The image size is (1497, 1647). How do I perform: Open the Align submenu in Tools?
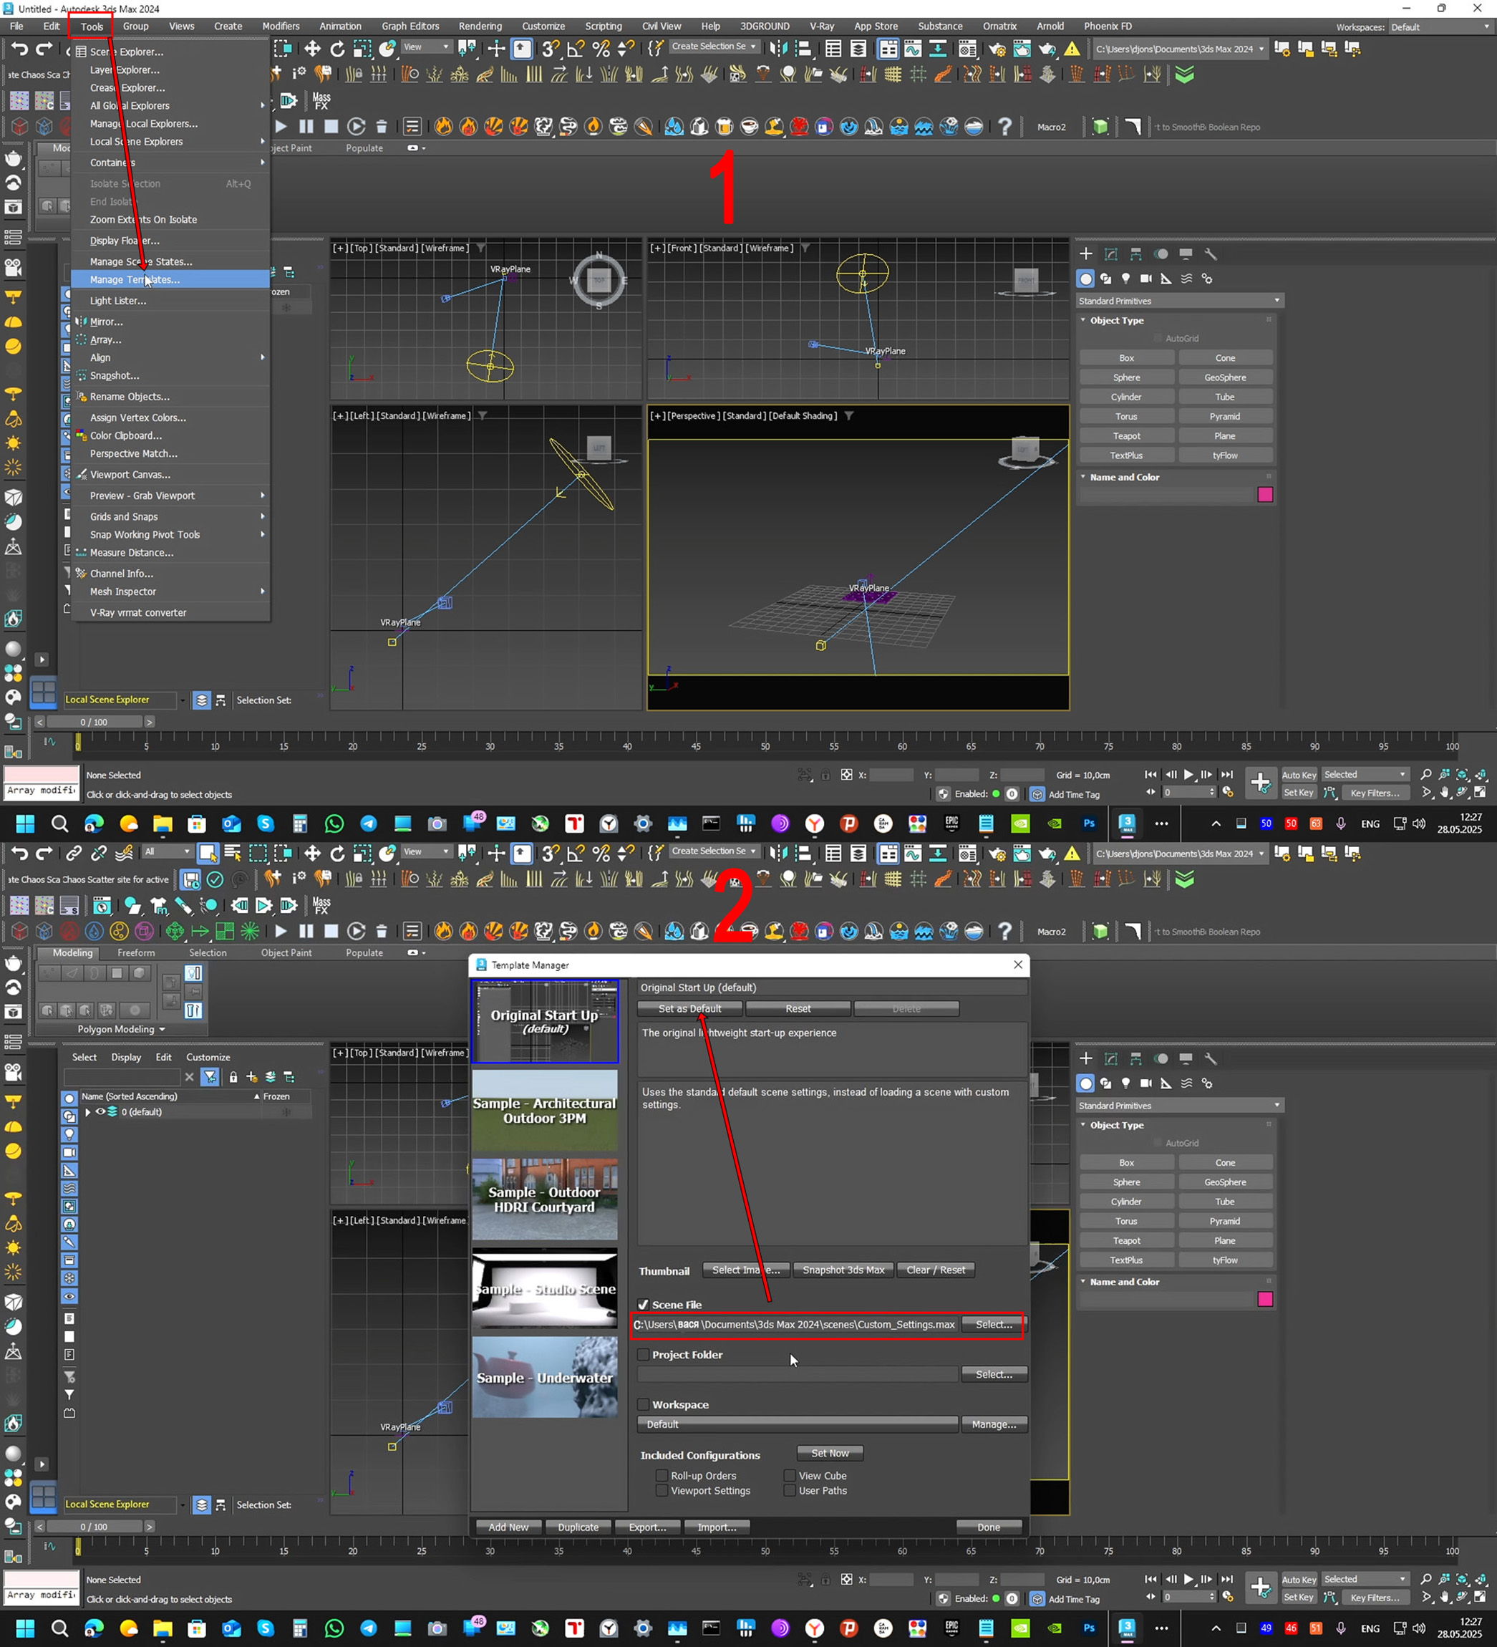point(170,358)
